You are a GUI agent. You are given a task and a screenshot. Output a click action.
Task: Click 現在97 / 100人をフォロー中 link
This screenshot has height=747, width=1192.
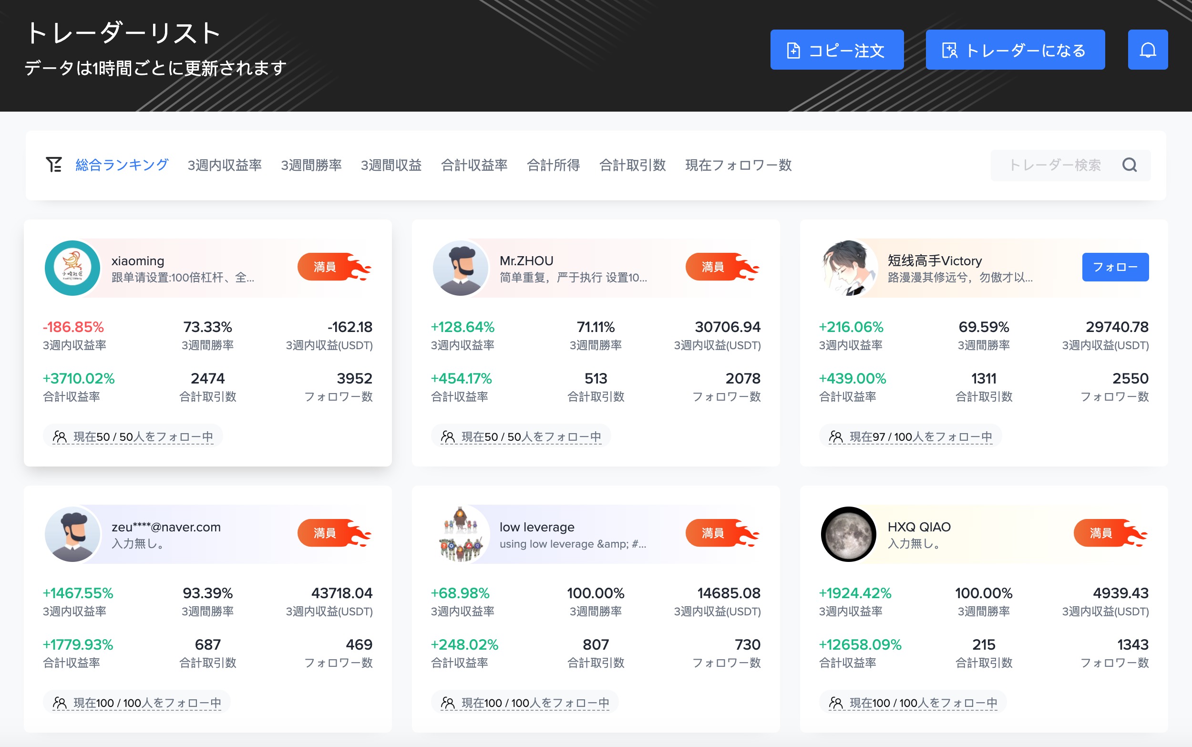click(920, 437)
